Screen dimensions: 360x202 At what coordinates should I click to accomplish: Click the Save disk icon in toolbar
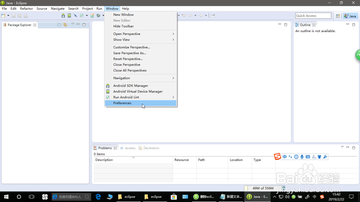pyautogui.click(x=14, y=15)
